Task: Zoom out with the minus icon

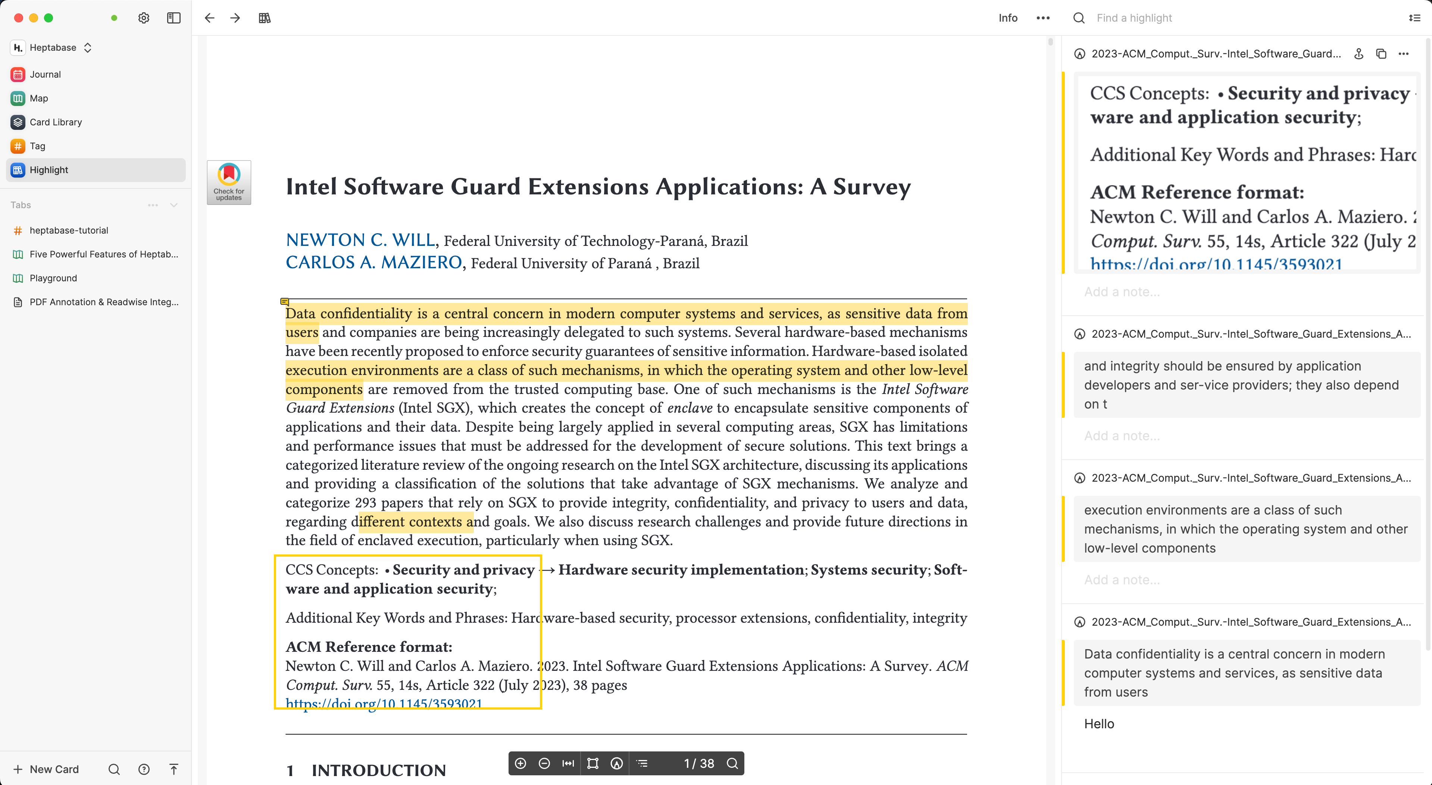Action: click(x=544, y=763)
